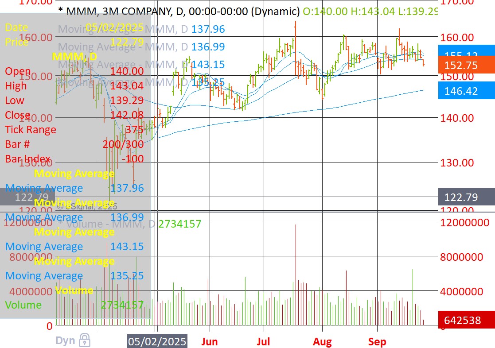Select the blue 146.42 moving average tag

coord(466,92)
